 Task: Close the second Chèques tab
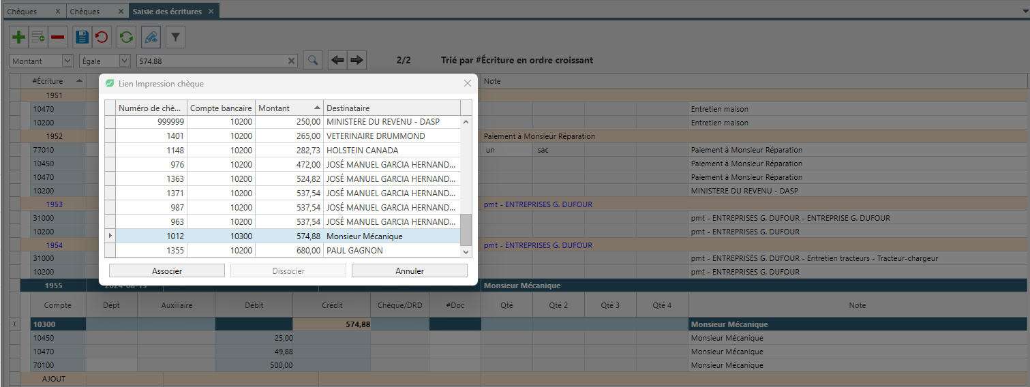(120, 12)
